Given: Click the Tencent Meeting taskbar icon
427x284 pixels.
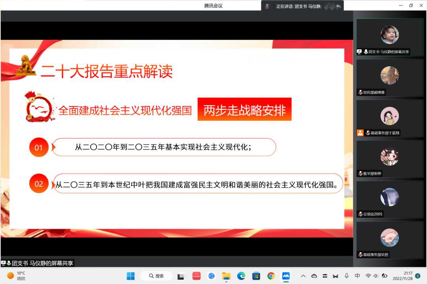Looking at the screenshot, I should click(285, 276).
